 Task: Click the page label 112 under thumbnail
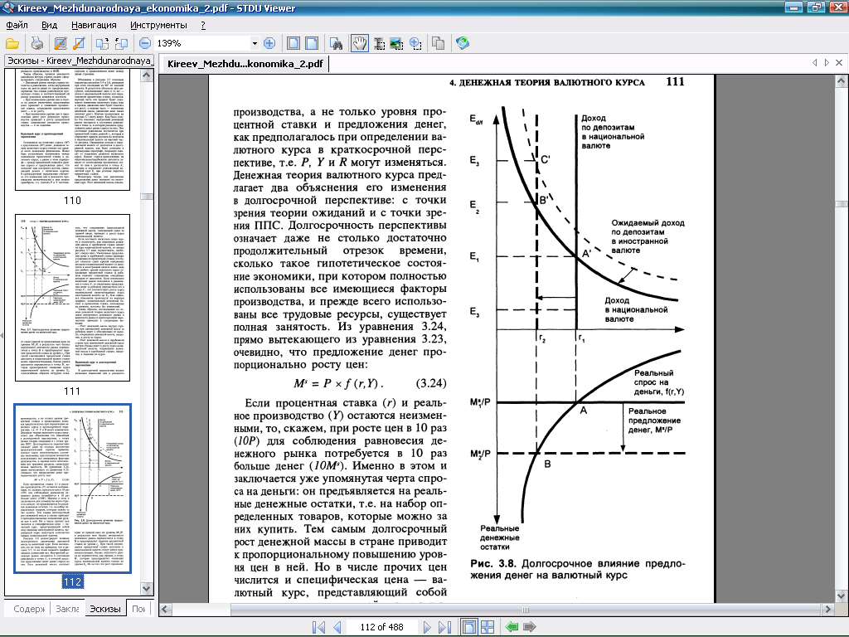[x=73, y=581]
